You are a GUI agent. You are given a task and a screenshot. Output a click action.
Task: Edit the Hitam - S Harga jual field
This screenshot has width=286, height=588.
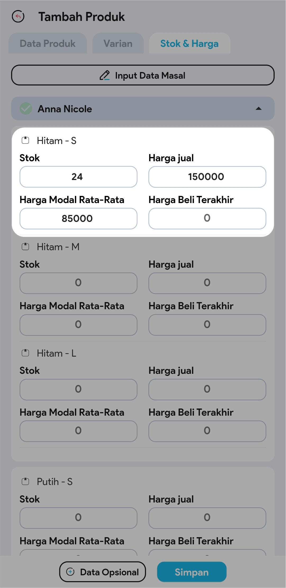click(x=207, y=177)
